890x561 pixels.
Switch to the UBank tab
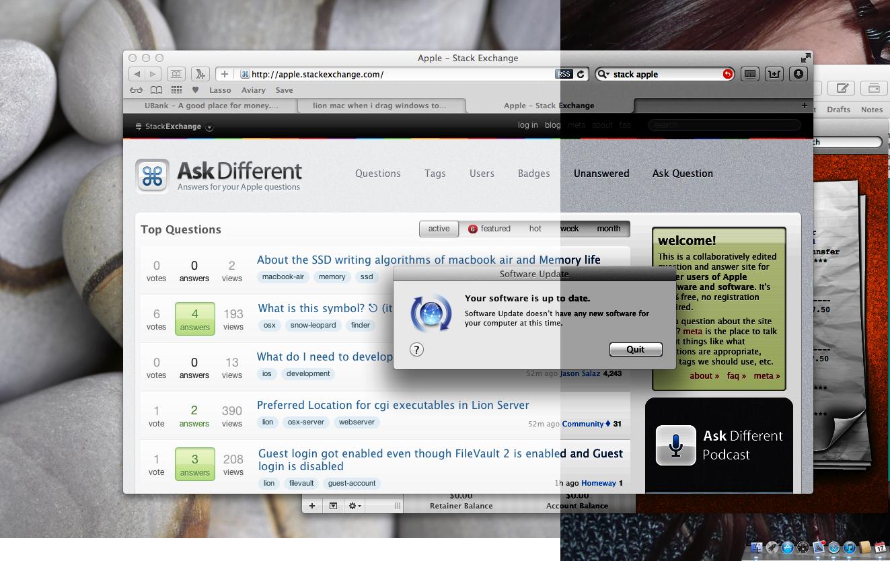click(210, 106)
